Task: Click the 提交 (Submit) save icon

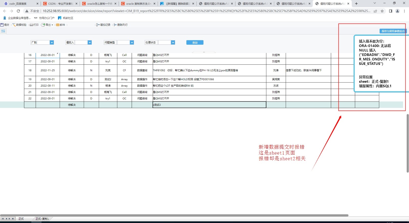Action: point(2,25)
